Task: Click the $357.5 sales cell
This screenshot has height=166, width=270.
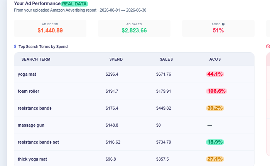Action: (x=162, y=159)
